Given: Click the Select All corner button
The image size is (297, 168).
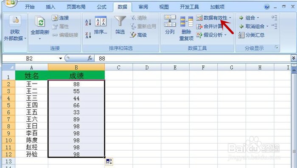Looking at the screenshot, I should pyautogui.click(x=9, y=67).
